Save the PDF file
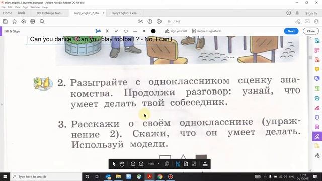The width and height of the screenshot is (322, 181). point(5,21)
